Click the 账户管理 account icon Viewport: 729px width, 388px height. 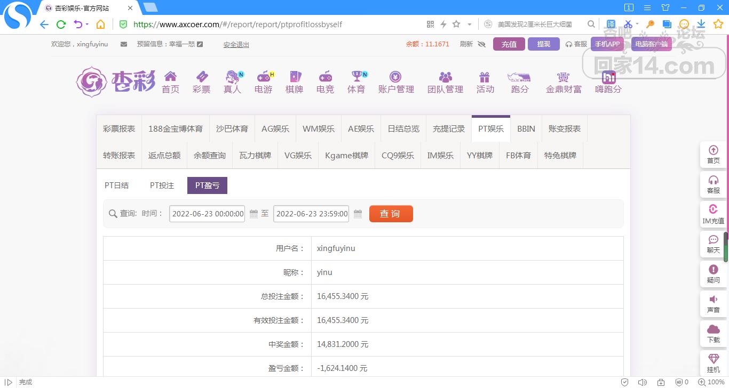click(395, 77)
